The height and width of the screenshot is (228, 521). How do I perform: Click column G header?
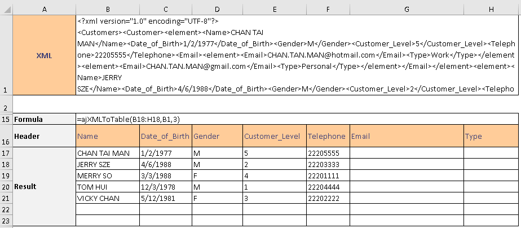click(406, 7)
